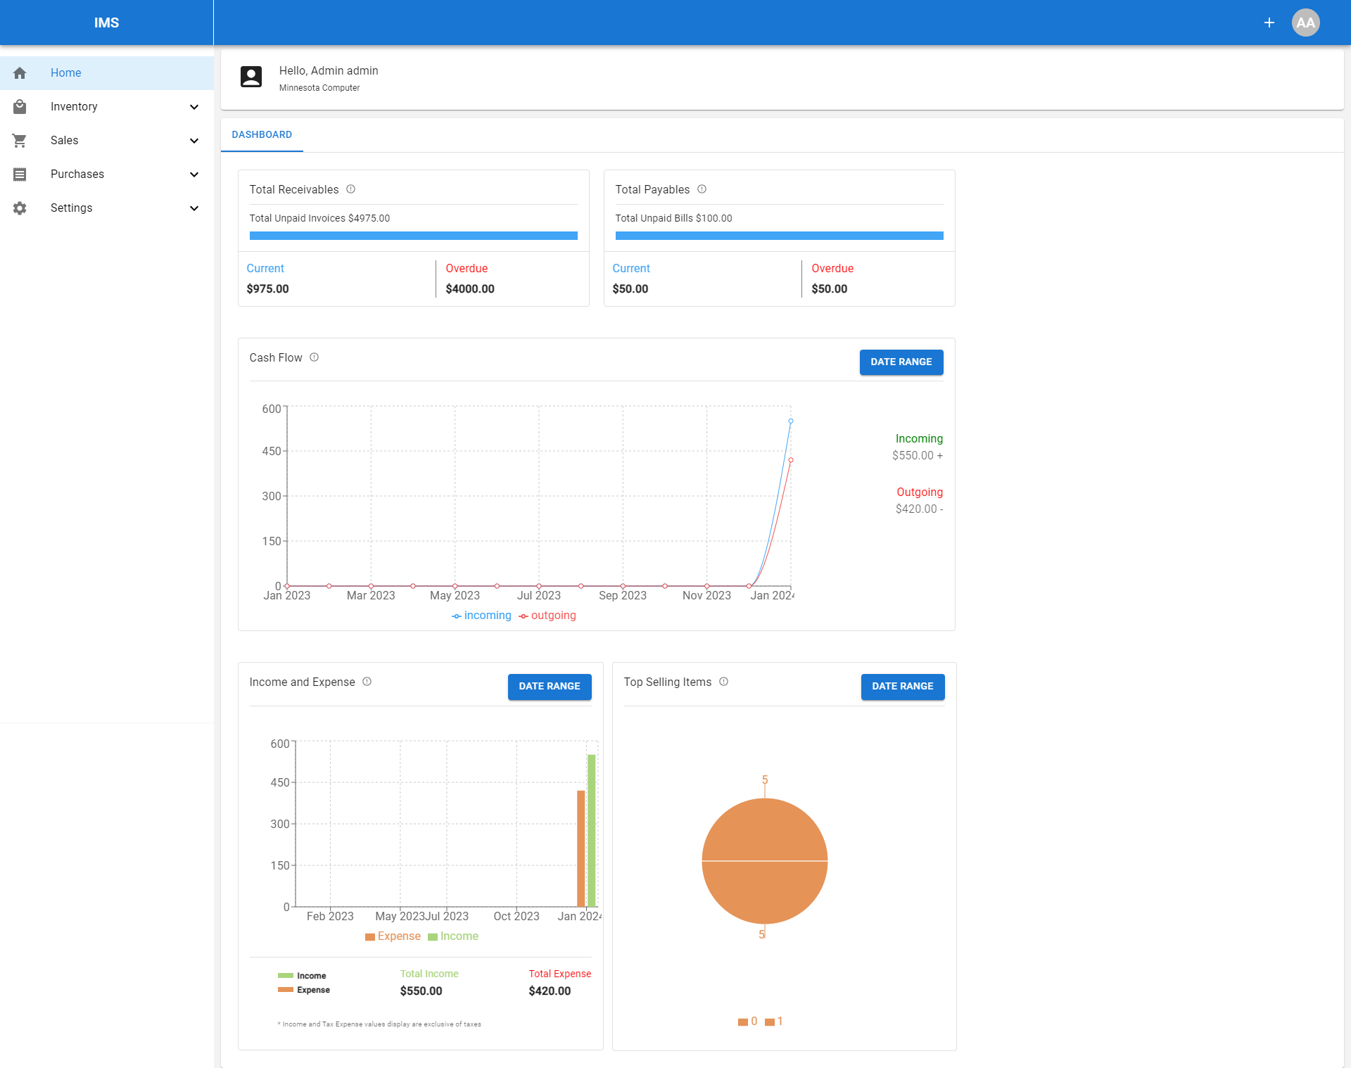Toggle legend item 1 in pie chart
This screenshot has width=1351, height=1075.
(x=774, y=1022)
